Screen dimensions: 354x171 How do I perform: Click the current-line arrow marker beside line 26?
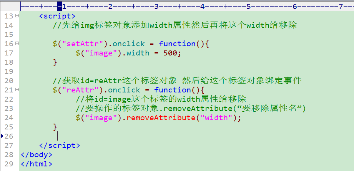2,136
